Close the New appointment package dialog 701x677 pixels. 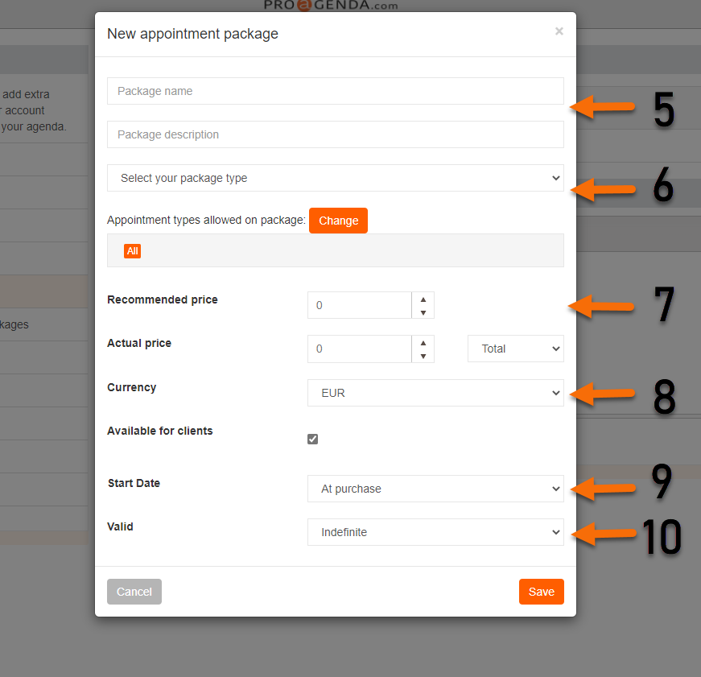click(x=559, y=31)
